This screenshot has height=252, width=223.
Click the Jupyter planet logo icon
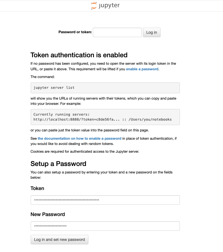click(x=94, y=6)
